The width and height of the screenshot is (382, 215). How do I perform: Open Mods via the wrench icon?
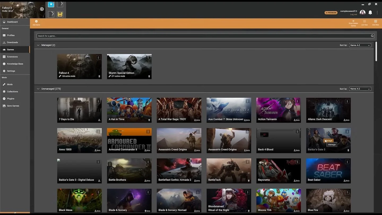click(x=4, y=84)
